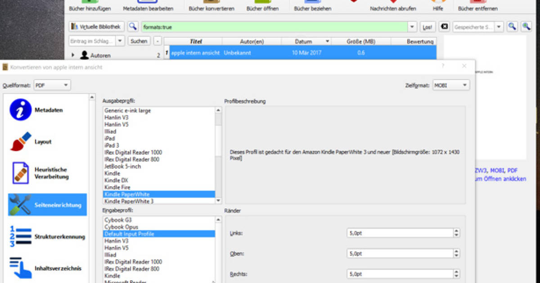Click the Seiteneinrichtung tools icon
This screenshot has height=283, width=540.
click(20, 205)
